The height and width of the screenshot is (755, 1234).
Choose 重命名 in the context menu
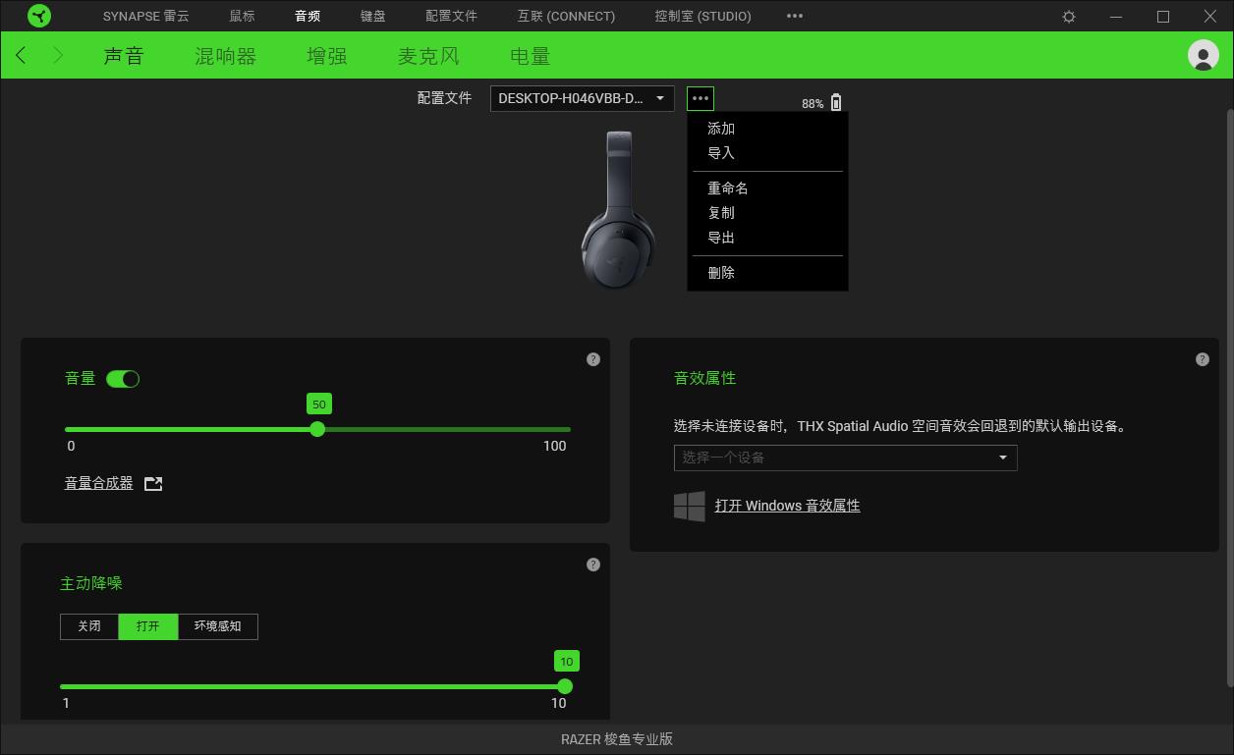click(x=729, y=188)
